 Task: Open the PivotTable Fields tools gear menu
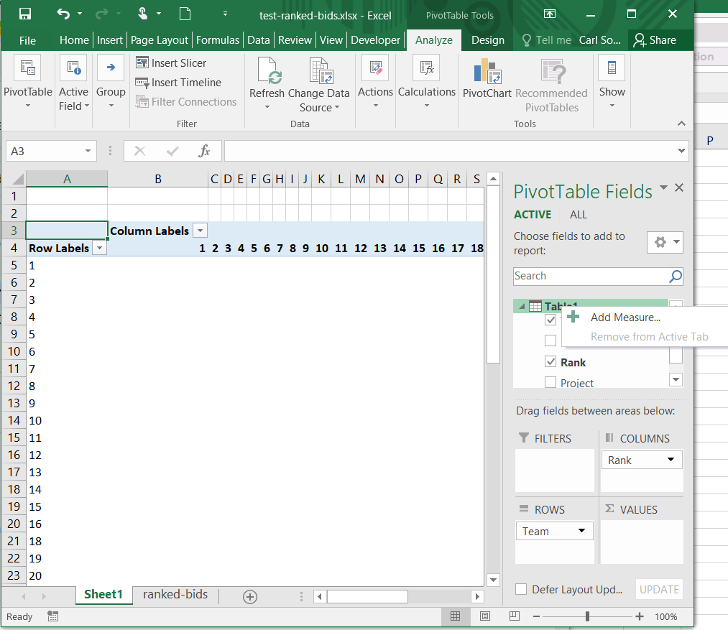click(x=664, y=243)
